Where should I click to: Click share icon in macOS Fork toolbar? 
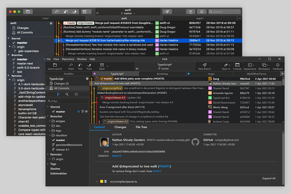(191, 12)
